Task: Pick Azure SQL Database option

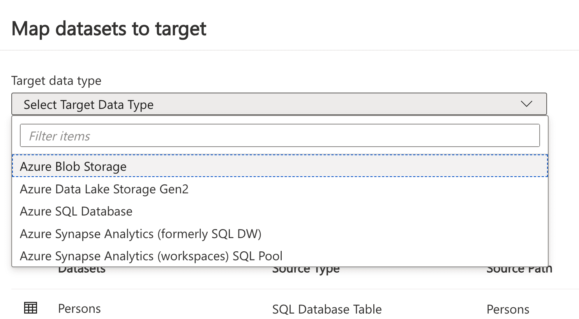Action: [280, 211]
